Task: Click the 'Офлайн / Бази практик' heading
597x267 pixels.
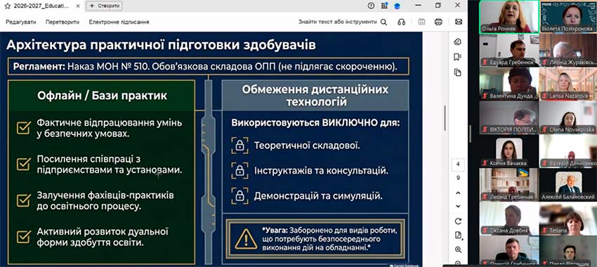Action: [102, 96]
